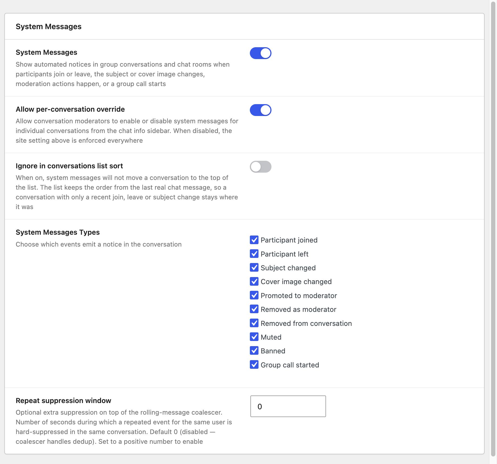This screenshot has height=464, width=497.
Task: Focus the Repeat suppression window field
Action: tap(288, 406)
